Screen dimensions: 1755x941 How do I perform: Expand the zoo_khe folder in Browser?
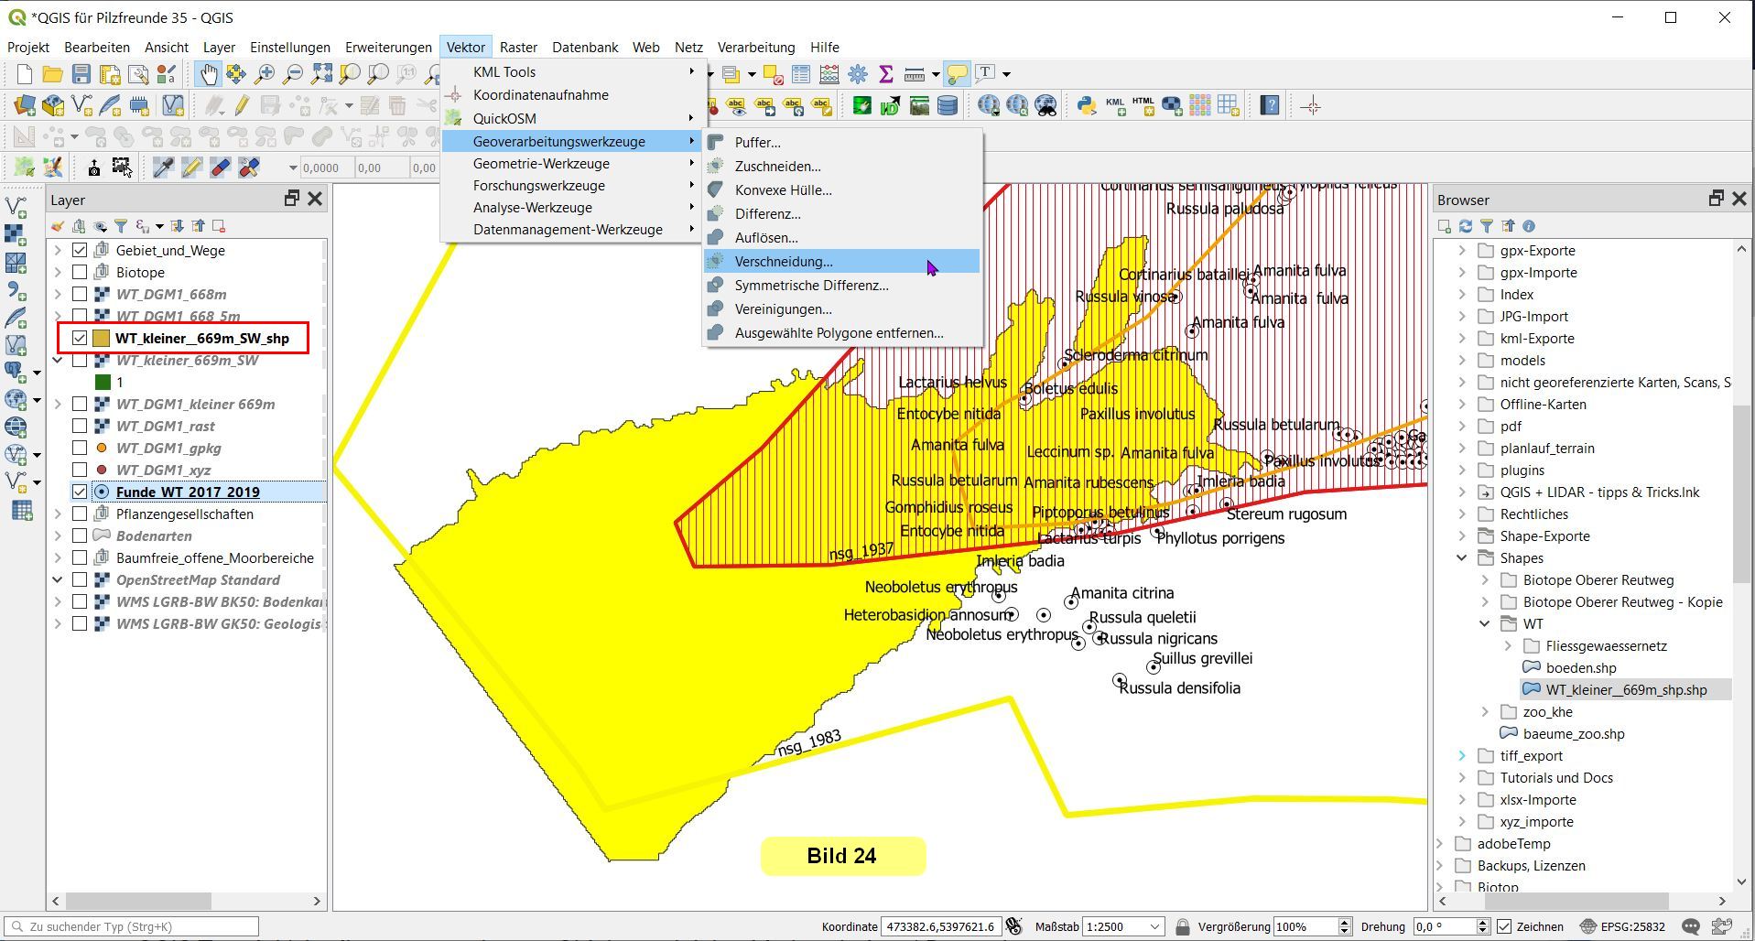1485,711
